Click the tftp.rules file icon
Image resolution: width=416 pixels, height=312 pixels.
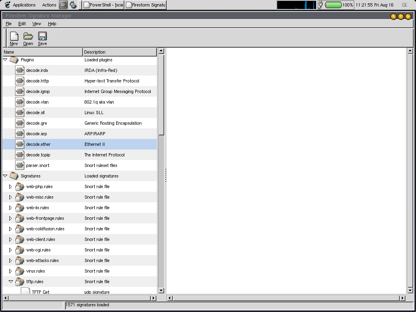point(19,282)
